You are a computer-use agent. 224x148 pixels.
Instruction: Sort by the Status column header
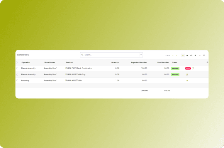175,62
